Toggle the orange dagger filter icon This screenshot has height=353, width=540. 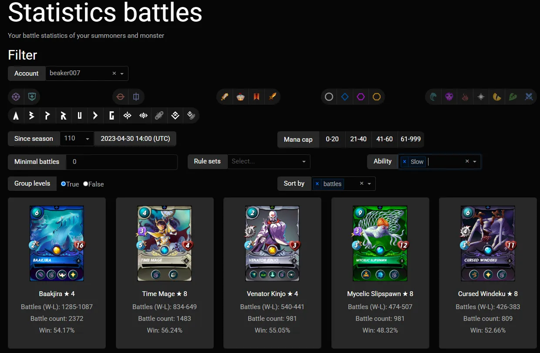tap(273, 97)
